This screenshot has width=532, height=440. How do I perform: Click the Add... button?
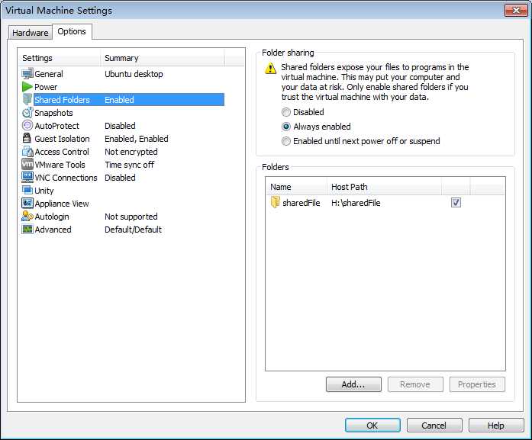click(x=353, y=384)
